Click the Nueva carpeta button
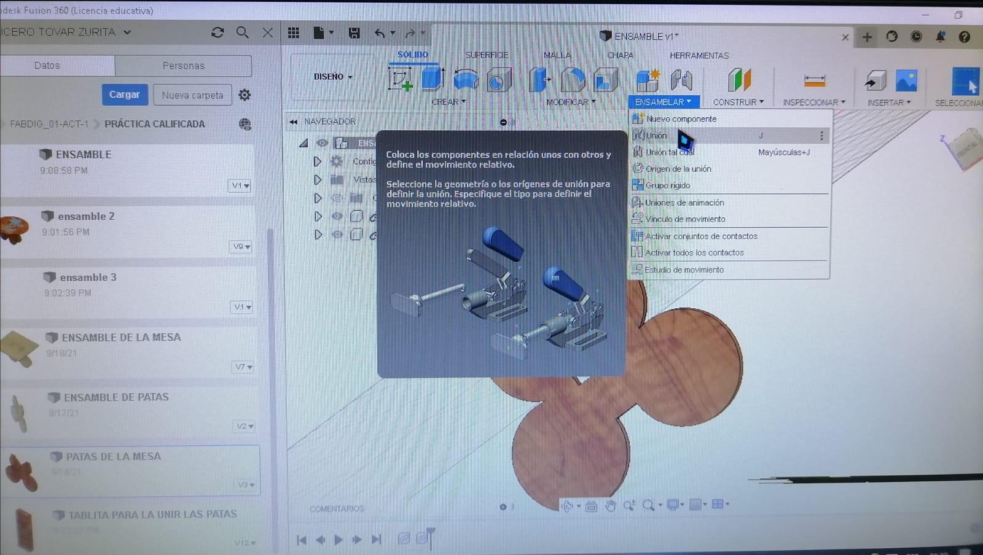Image resolution: width=983 pixels, height=555 pixels. pos(192,95)
